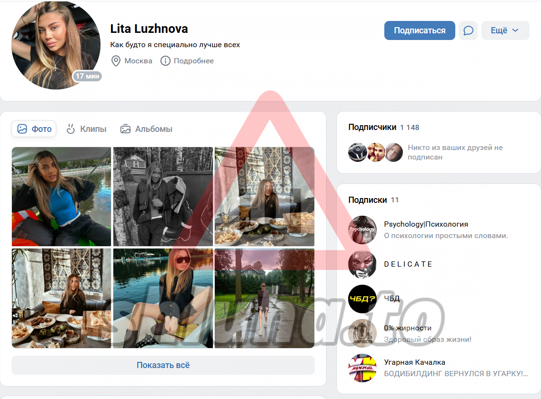Expand the Ещё dropdown menu
541x399 pixels.
[x=505, y=30]
